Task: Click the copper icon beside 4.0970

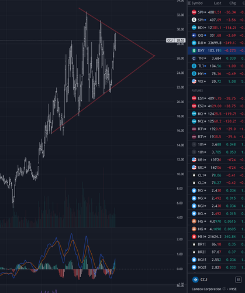Action: point(194,222)
